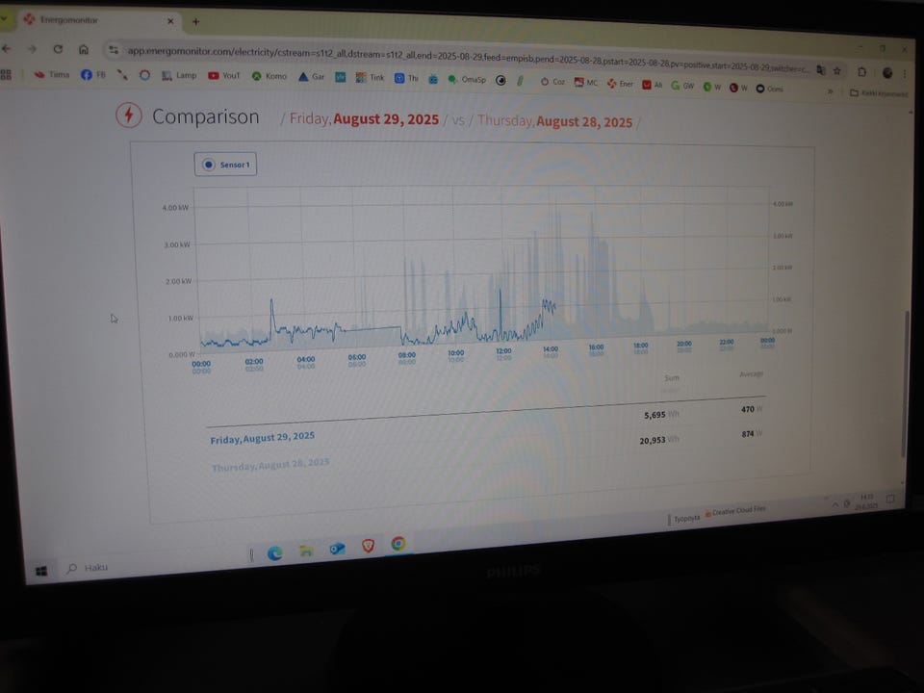Open the YouT YouTube bookmark
This screenshot has width=924, height=693.
tap(224, 76)
